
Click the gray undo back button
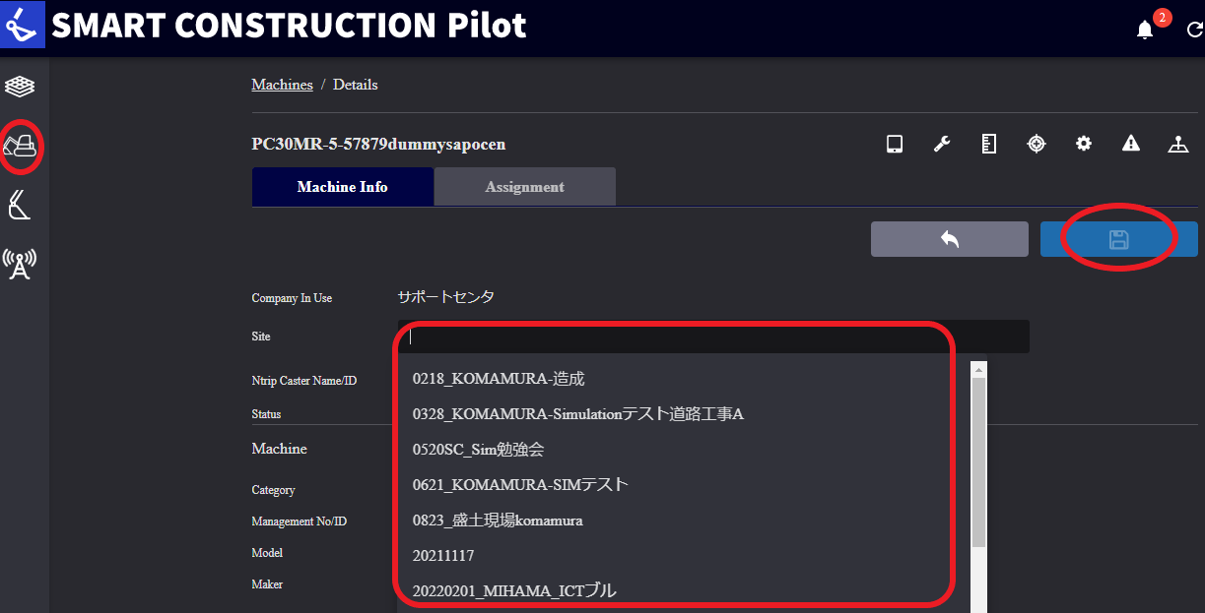[950, 239]
